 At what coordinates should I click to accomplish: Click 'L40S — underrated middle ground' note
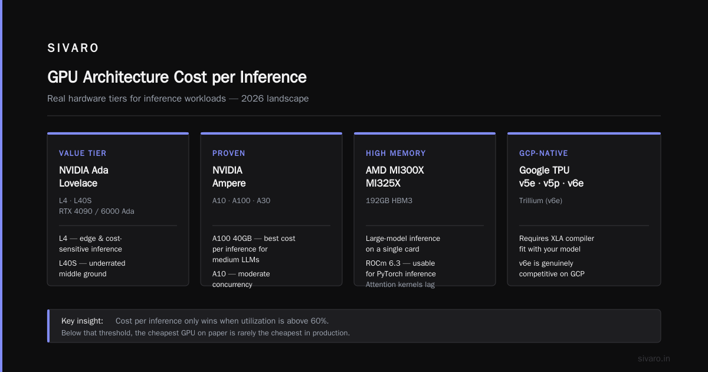[92, 269]
